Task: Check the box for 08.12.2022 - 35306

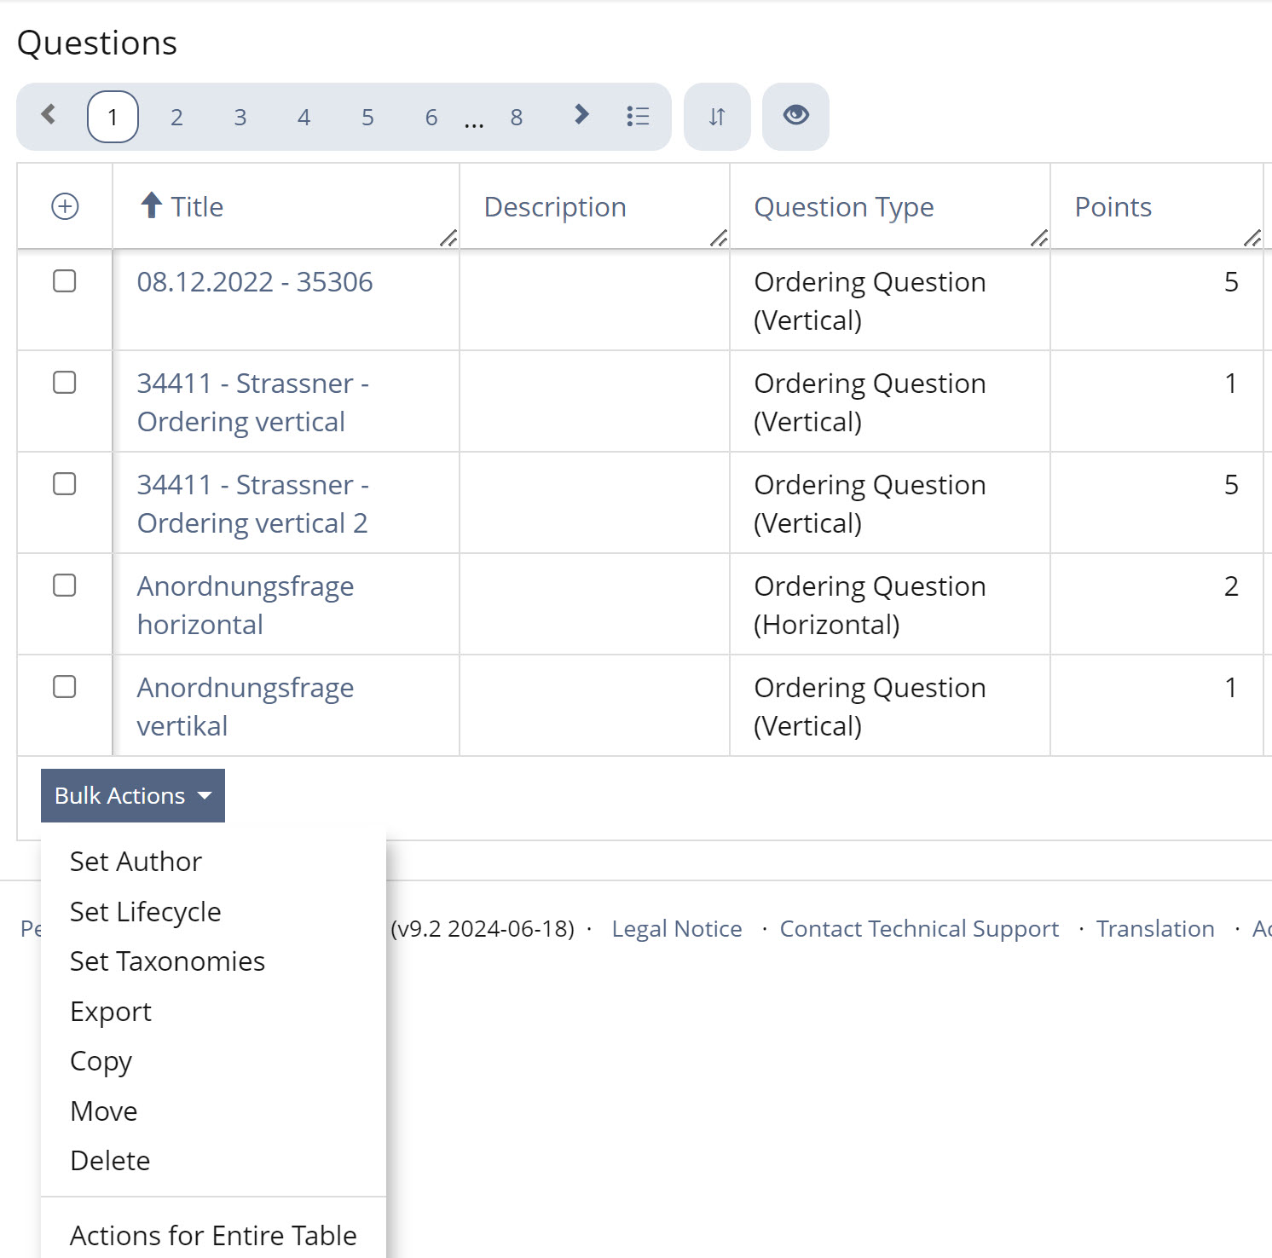Action: pyautogui.click(x=65, y=281)
